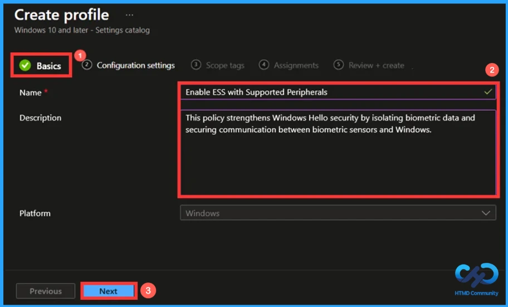Click the step 4 circle icon

[x=263, y=65]
